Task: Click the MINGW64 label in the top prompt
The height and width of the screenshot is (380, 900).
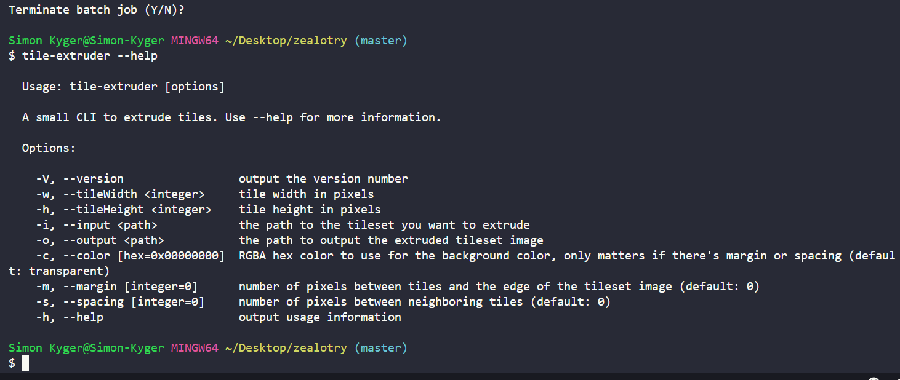Action: click(x=195, y=41)
